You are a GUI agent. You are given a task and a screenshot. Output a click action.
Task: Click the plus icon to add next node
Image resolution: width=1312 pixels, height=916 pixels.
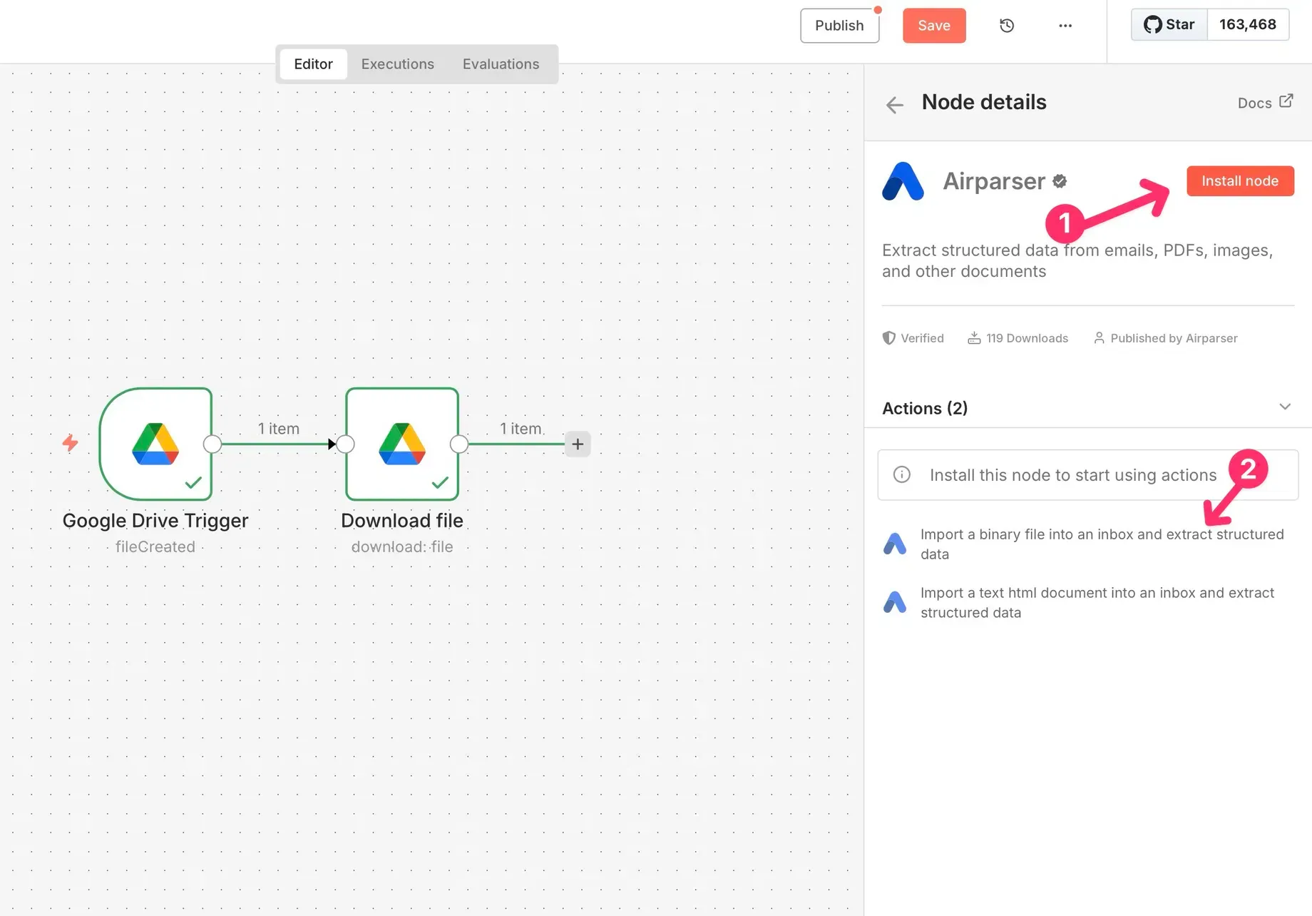coord(578,444)
